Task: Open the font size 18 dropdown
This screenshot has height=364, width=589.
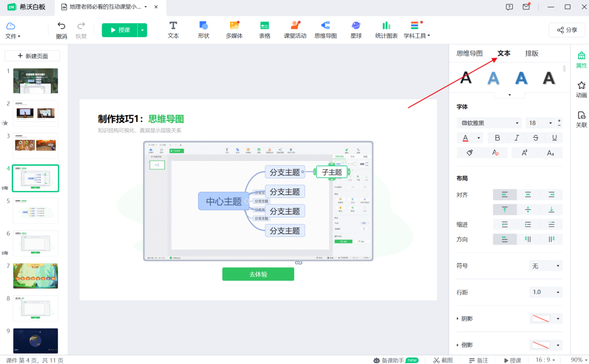Action: 540,123
